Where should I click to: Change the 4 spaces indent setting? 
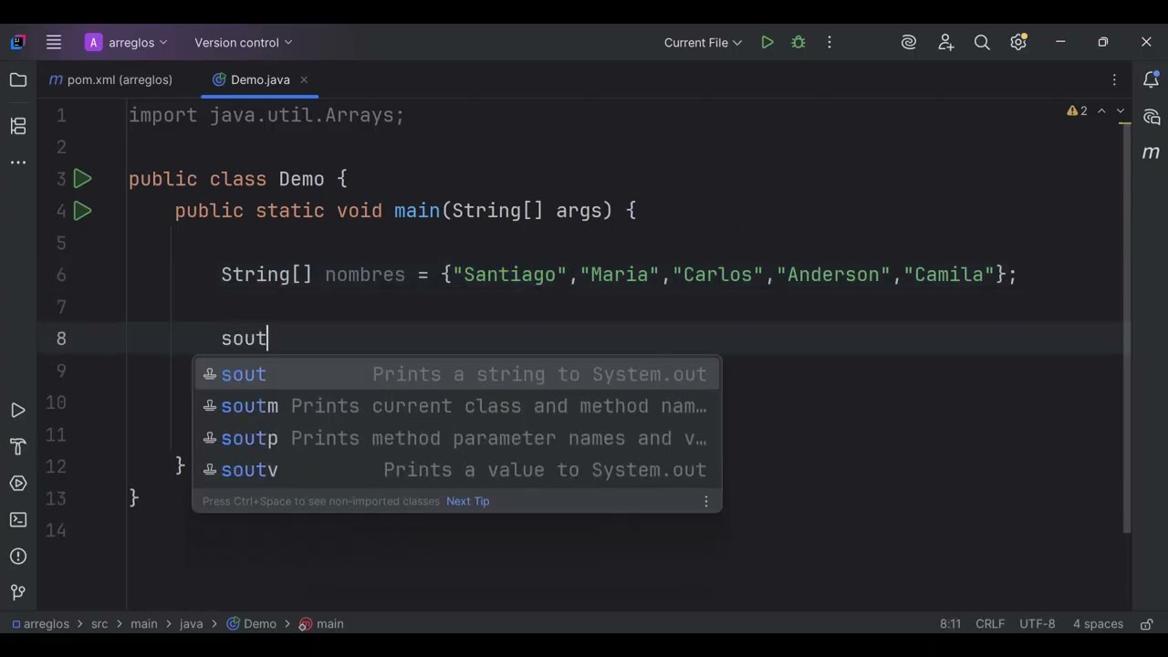(1098, 624)
